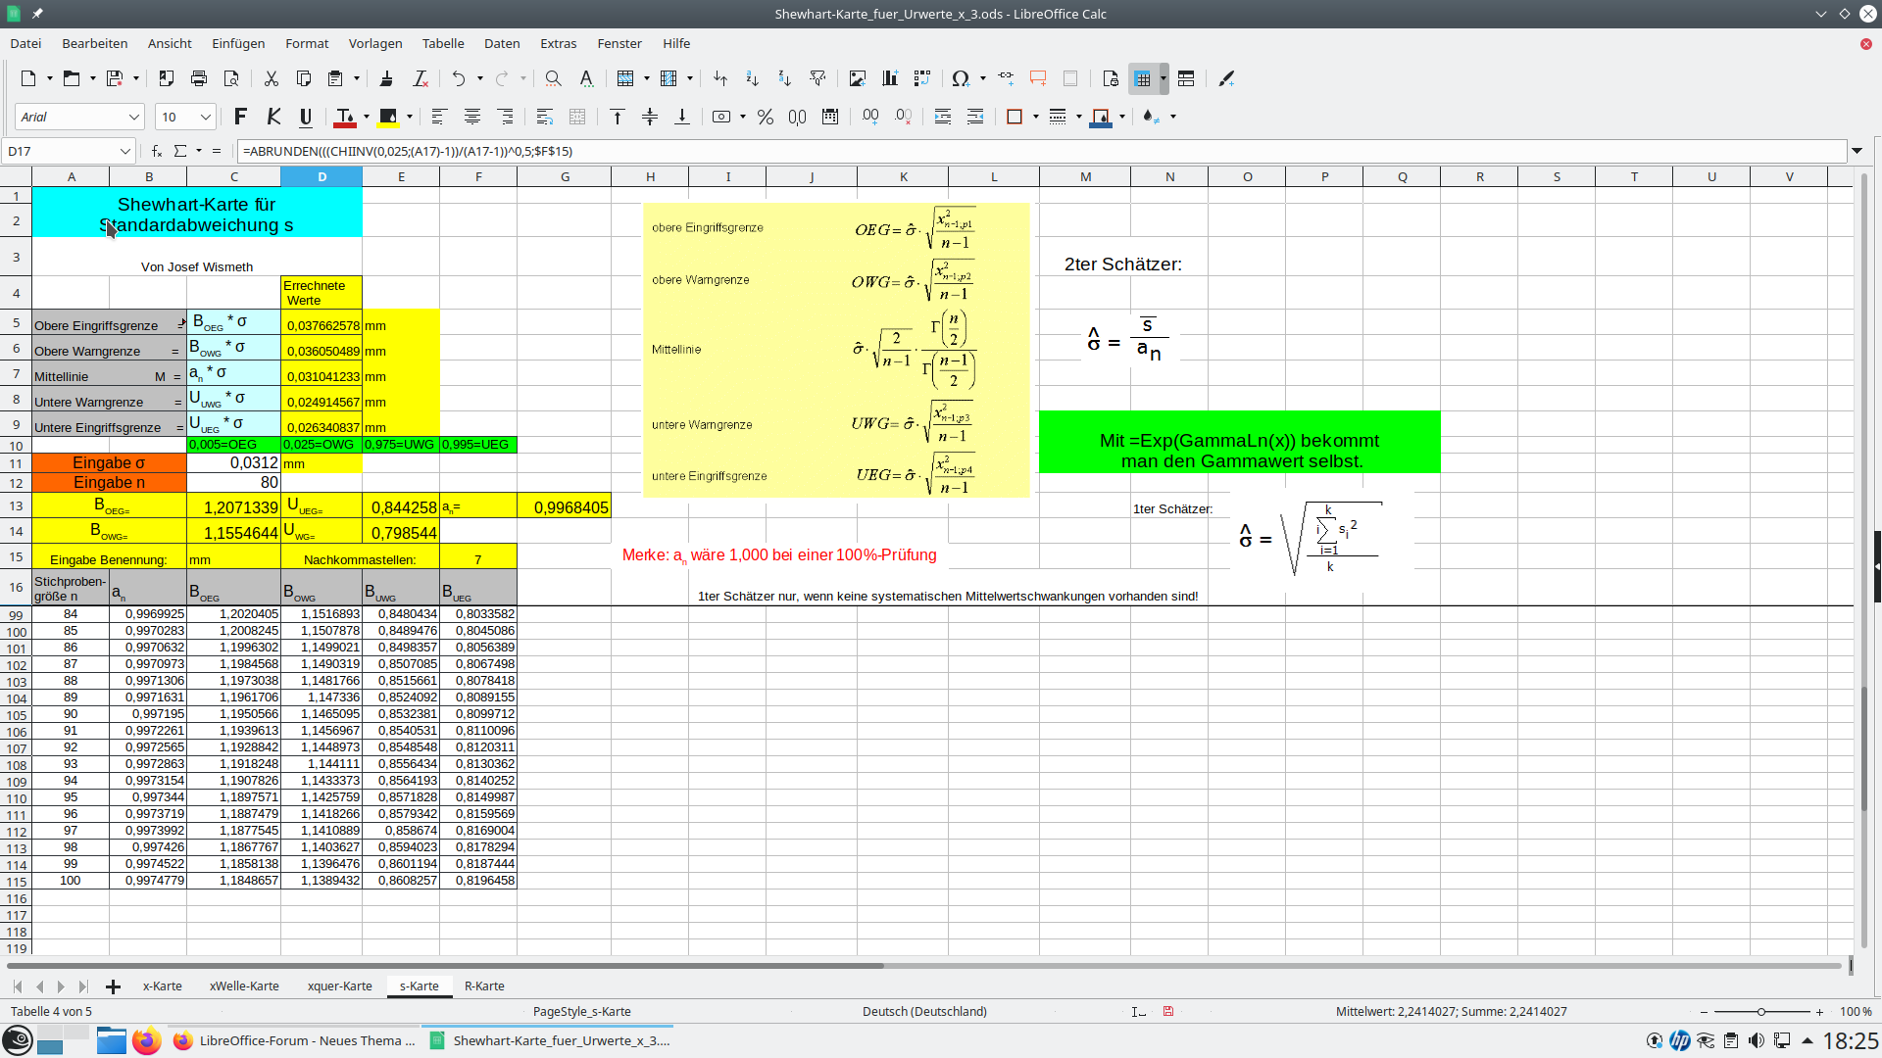The width and height of the screenshot is (1882, 1058).
Task: Toggle Bold formatting
Action: (240, 117)
